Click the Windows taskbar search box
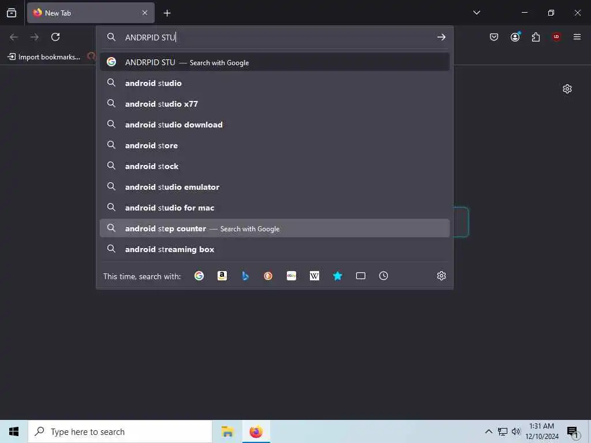The image size is (591, 443). pos(120,431)
